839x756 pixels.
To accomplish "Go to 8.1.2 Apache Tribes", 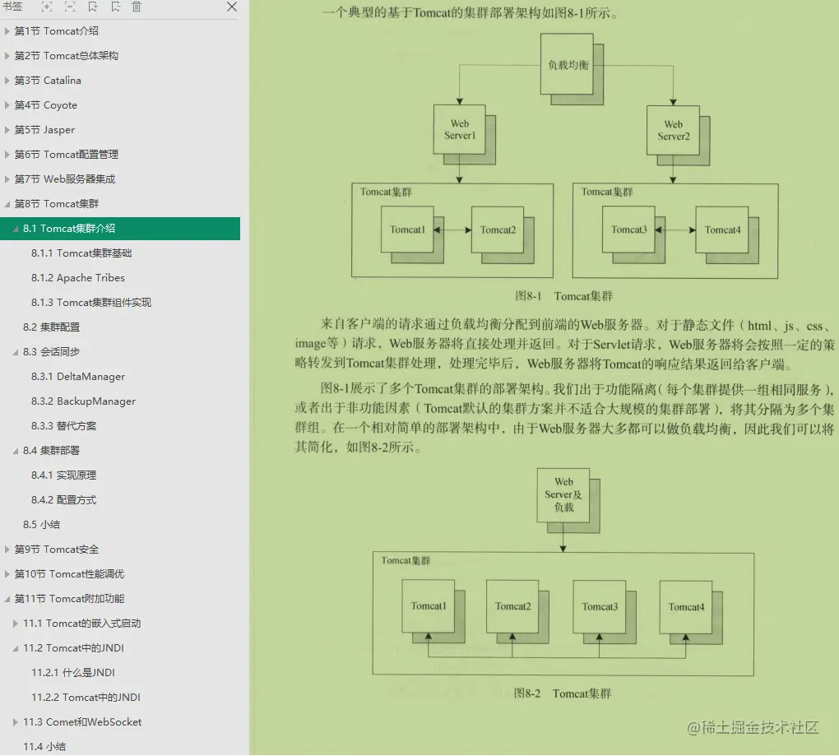I will pos(77,278).
